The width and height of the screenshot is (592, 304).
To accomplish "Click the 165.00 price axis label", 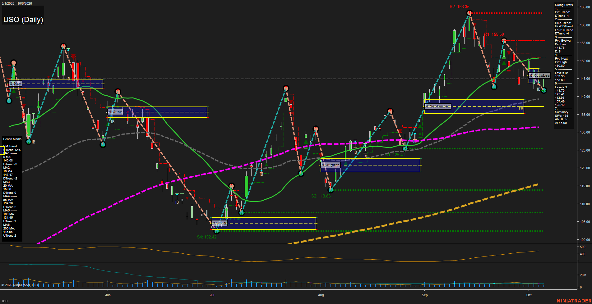I will pyautogui.click(x=585, y=7).
